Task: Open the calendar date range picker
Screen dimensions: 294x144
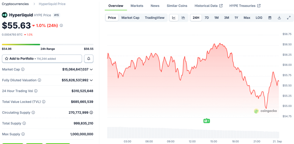Action: tap(270, 18)
